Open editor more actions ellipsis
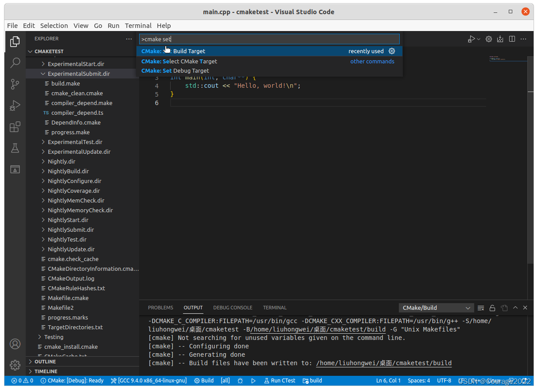This screenshot has width=538, height=390. click(x=523, y=39)
